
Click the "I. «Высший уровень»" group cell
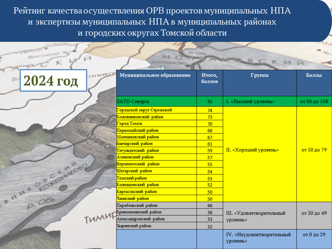click(260, 101)
